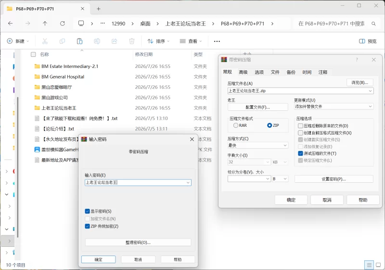Screen dimensions: 385x270
Task: Enable 创建自解压格式压缩文件(X)
Action: [x=300, y=133]
